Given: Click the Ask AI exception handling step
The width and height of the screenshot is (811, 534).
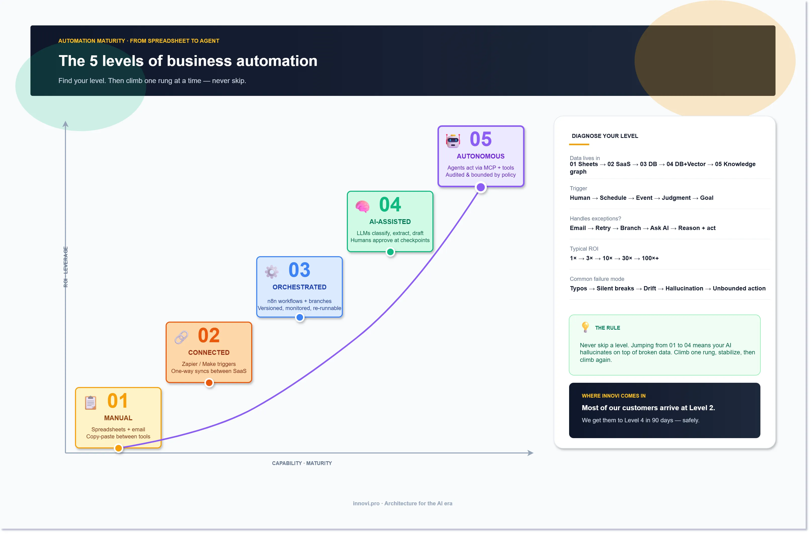Looking at the screenshot, I should click(660, 228).
